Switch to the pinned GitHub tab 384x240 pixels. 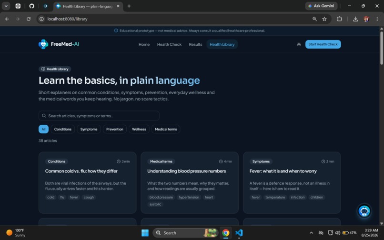click(x=32, y=6)
